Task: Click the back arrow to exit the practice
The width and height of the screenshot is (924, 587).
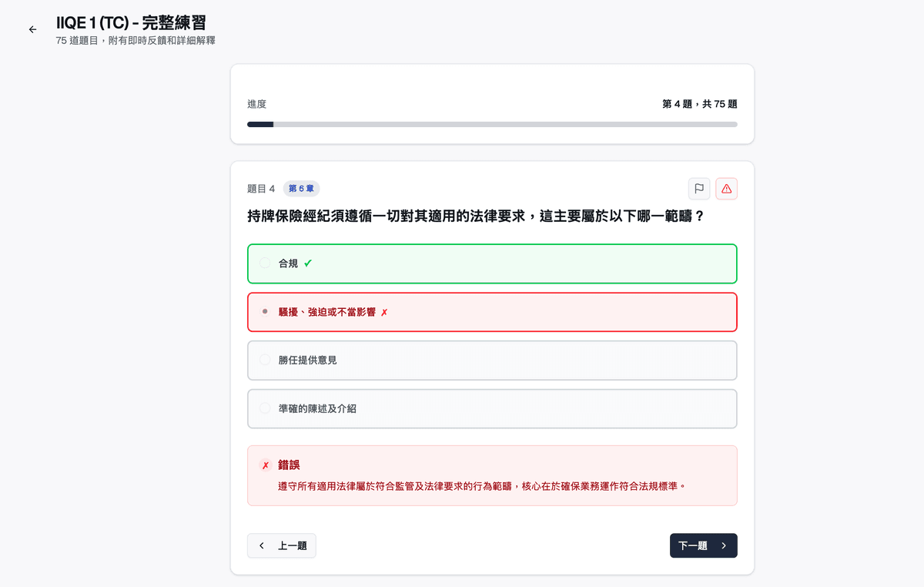Action: 32,29
